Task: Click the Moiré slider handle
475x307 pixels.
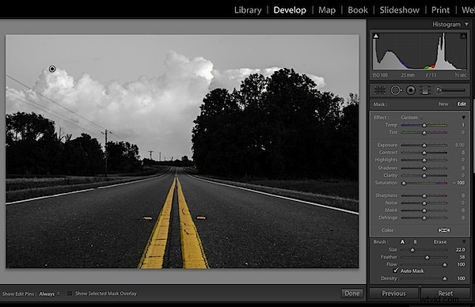Action: pyautogui.click(x=424, y=210)
